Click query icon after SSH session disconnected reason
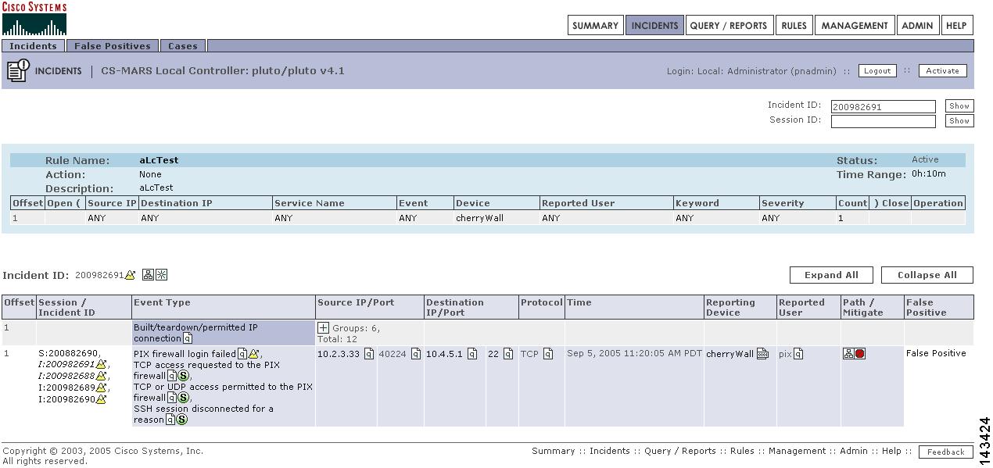 click(170, 420)
